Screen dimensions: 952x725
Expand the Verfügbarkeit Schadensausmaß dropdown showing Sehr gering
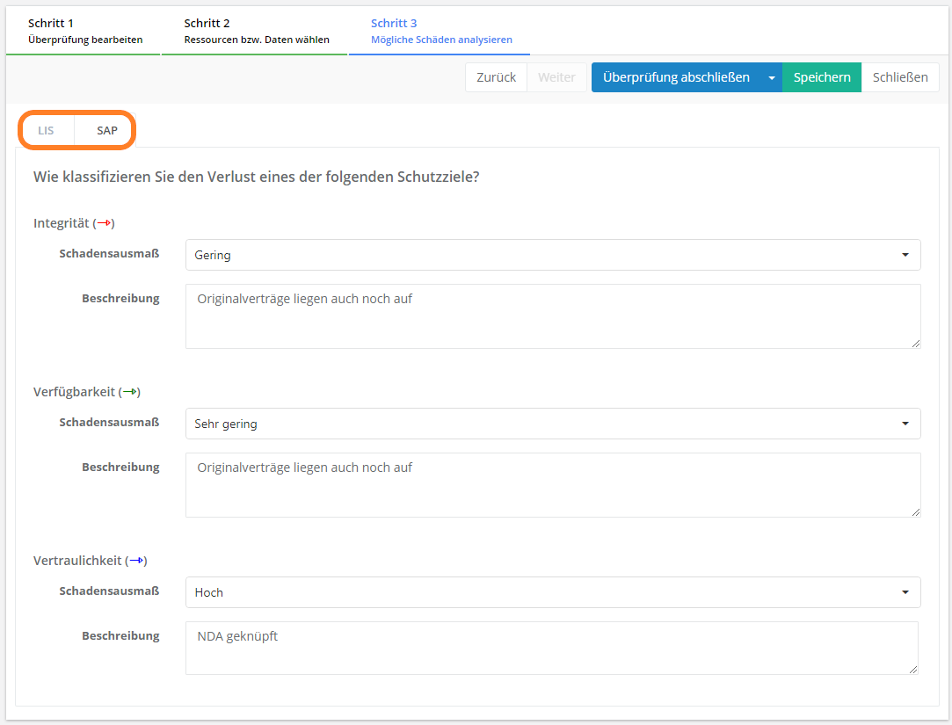point(553,424)
